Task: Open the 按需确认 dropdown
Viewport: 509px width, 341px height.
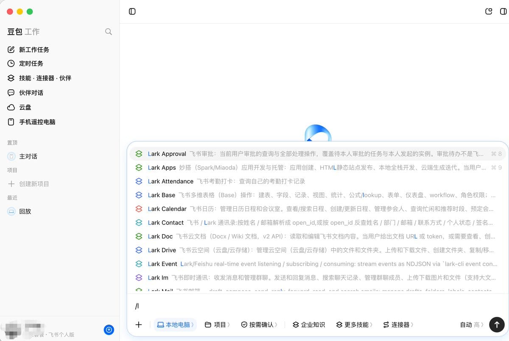Action: pyautogui.click(x=259, y=324)
